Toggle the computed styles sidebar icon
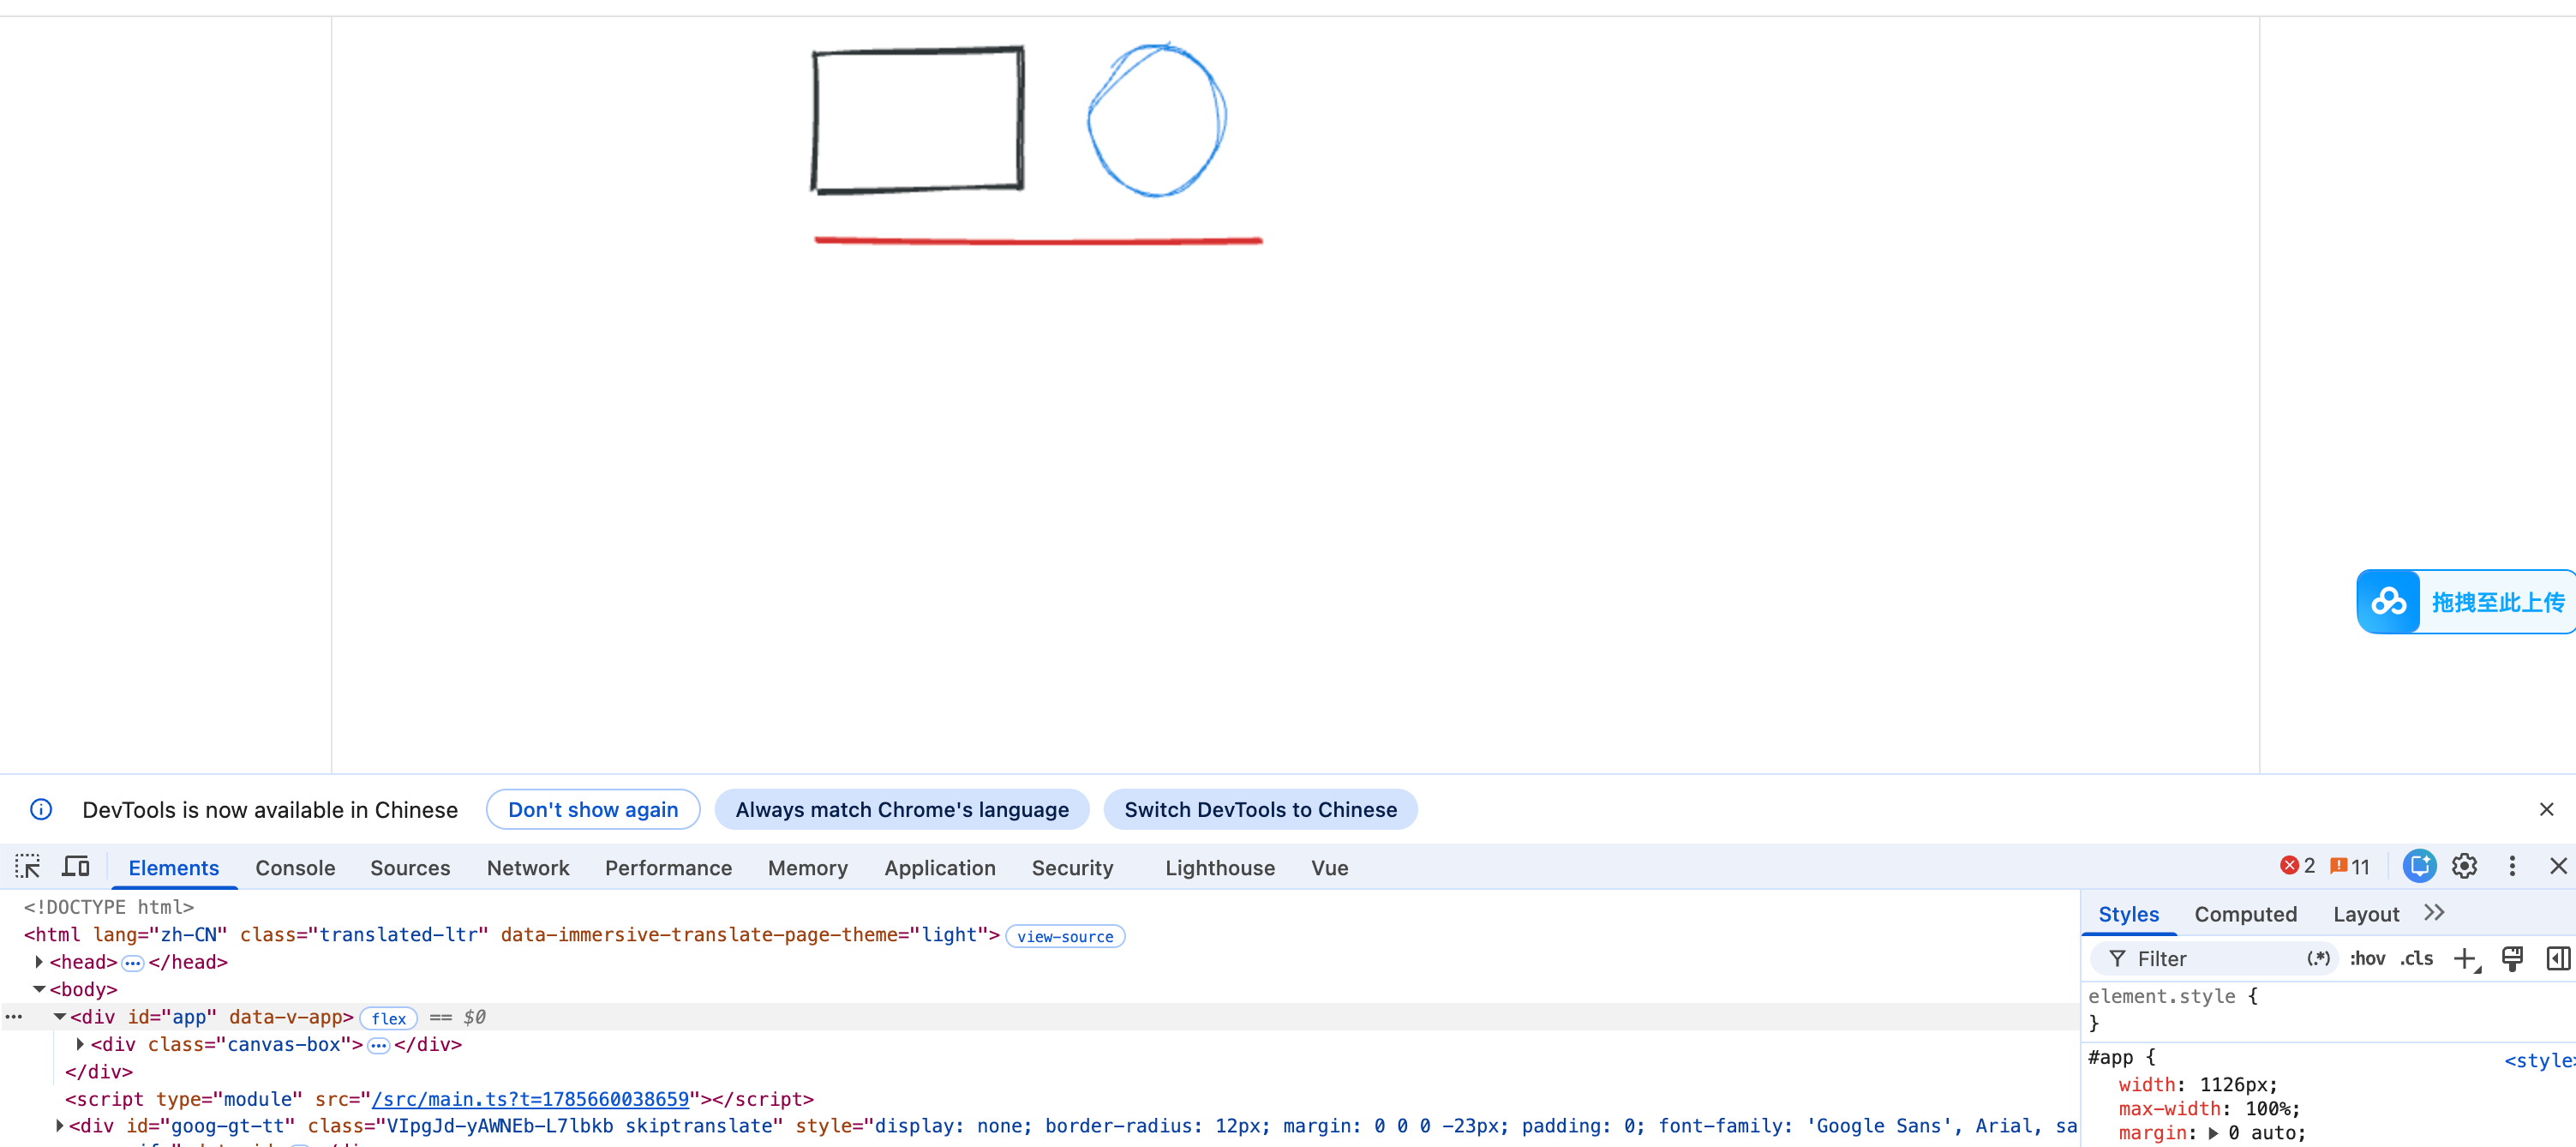The width and height of the screenshot is (2576, 1147). (x=2557, y=959)
